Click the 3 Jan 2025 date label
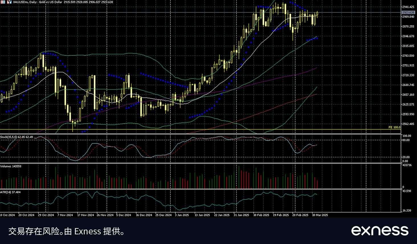Screen dimensions: 417x244 [x=182, y=215]
